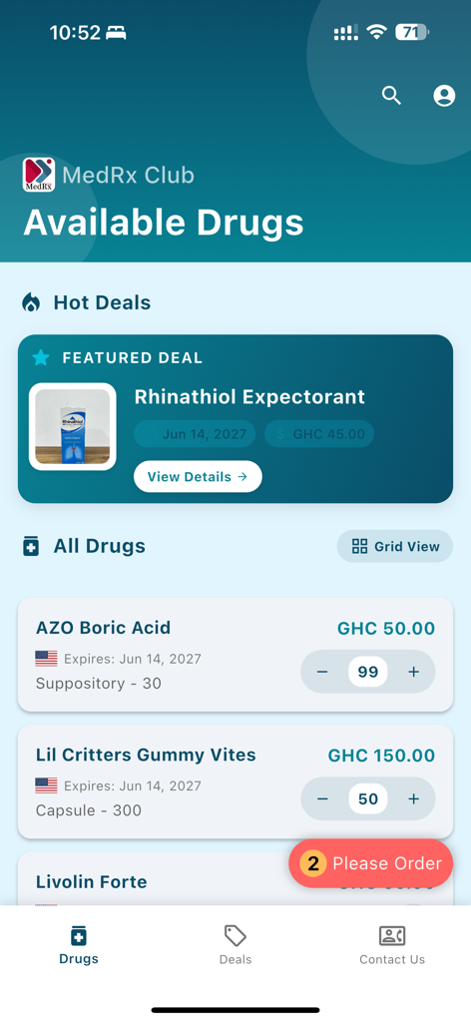The width and height of the screenshot is (471, 1022).
Task: Tap the Featured Deal star icon
Action: click(x=41, y=357)
